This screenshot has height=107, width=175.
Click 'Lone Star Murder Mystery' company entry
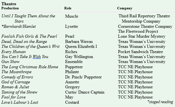(x=142, y=36)
